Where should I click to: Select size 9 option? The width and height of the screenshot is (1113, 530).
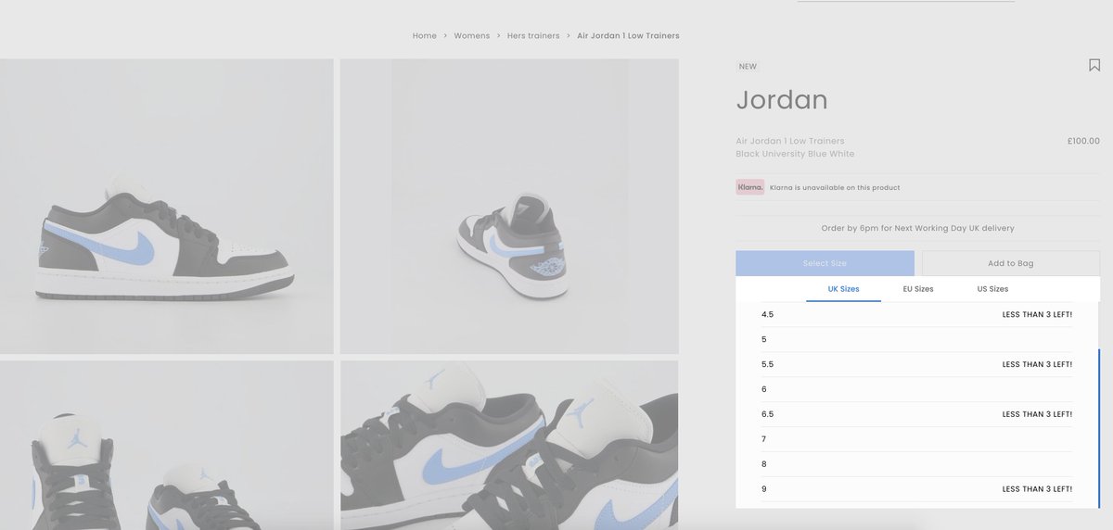tap(916, 489)
